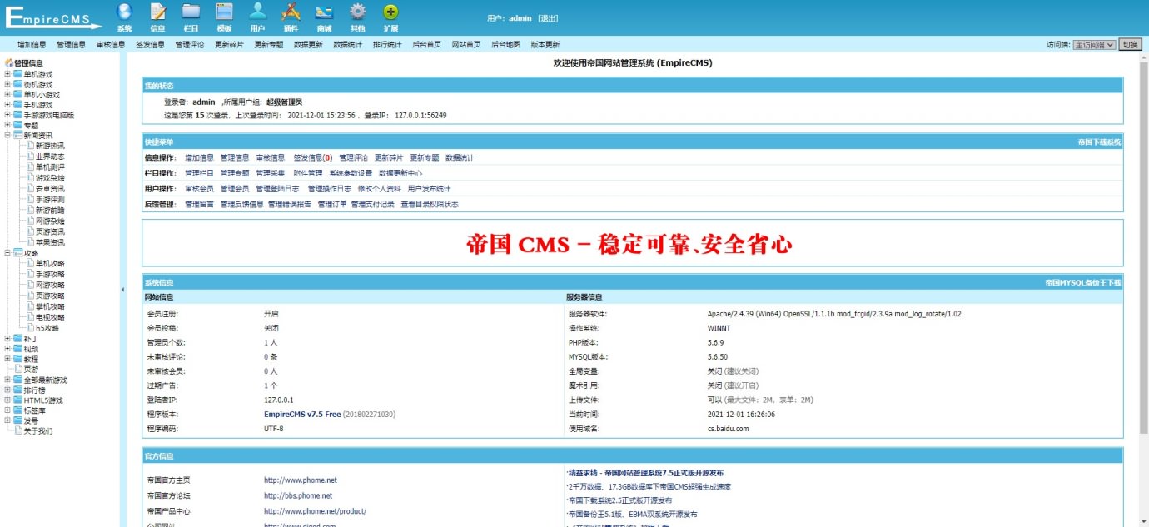The height and width of the screenshot is (527, 1149).
Task: Click the 帝国CMS red banner
Action: point(629,244)
